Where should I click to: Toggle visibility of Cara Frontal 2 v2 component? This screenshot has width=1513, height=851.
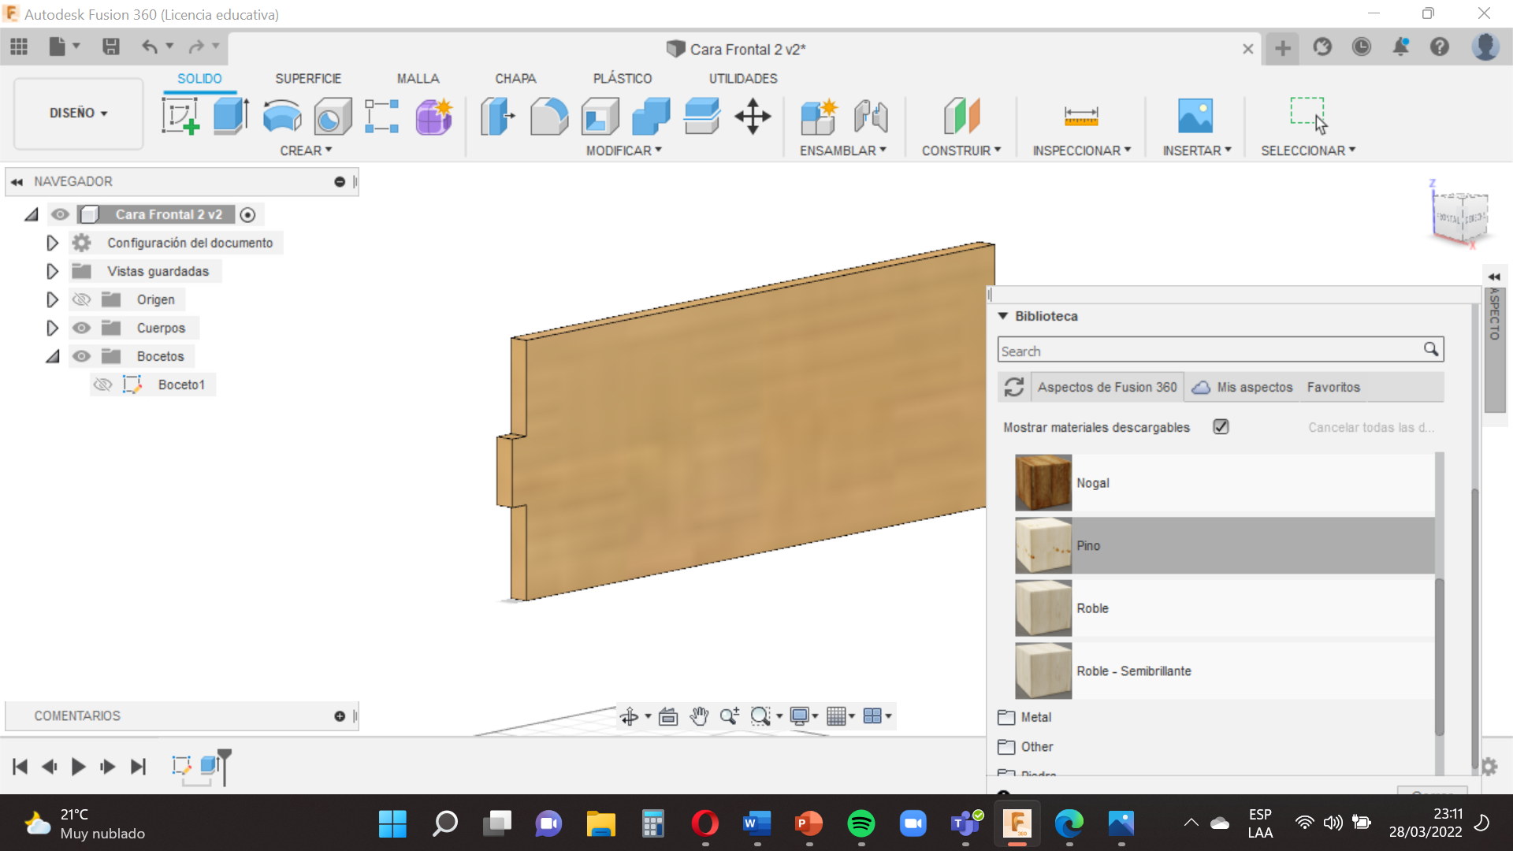click(60, 214)
